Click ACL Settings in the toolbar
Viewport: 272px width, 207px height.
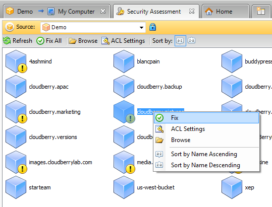coord(123,41)
